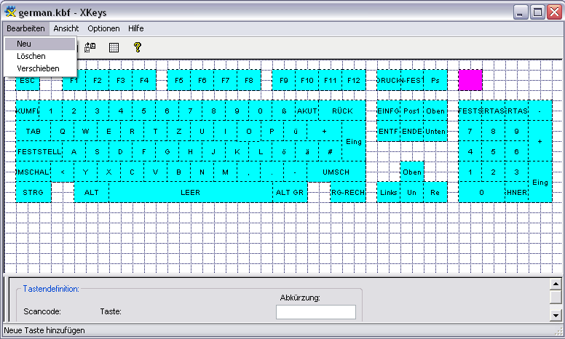Select the UMSCH right shift key

[336, 172]
